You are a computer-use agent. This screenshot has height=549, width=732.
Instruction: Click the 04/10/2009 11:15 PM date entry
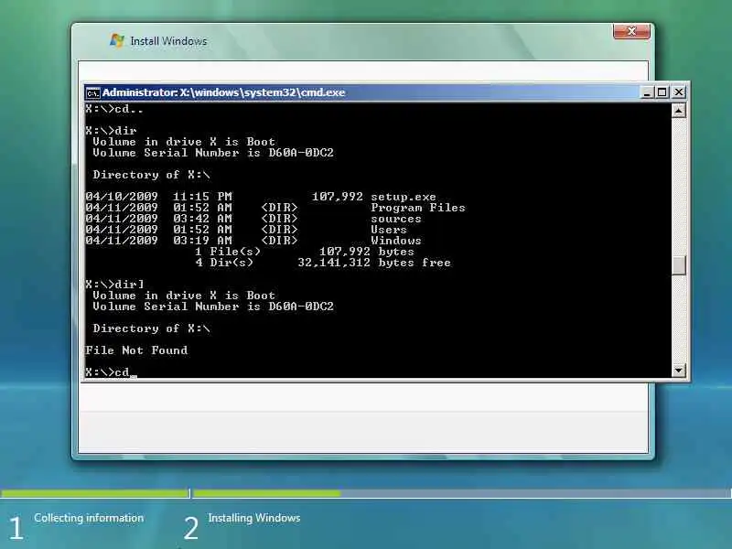pos(158,197)
